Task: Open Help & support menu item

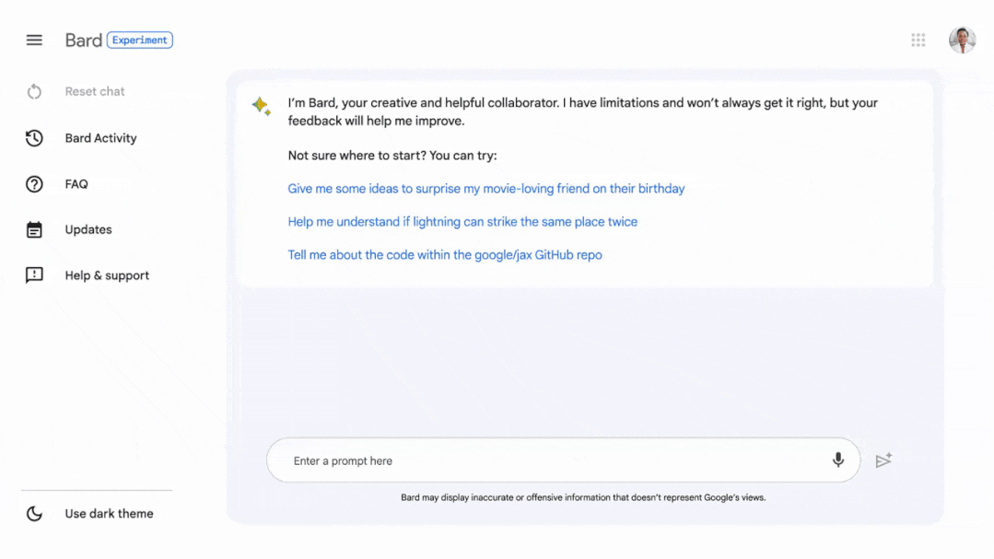Action: click(x=107, y=275)
